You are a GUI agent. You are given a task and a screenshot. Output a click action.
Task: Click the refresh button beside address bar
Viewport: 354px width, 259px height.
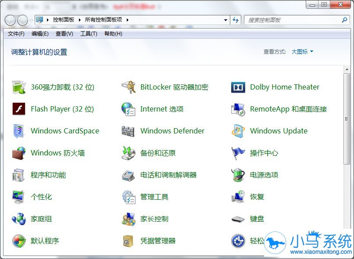click(x=236, y=20)
